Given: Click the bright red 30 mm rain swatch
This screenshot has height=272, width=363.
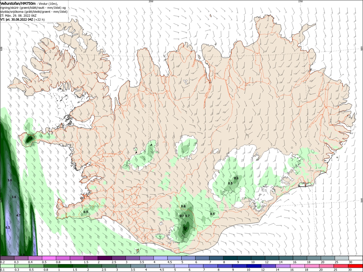Looking at the screenshot, I should [x=356, y=266].
